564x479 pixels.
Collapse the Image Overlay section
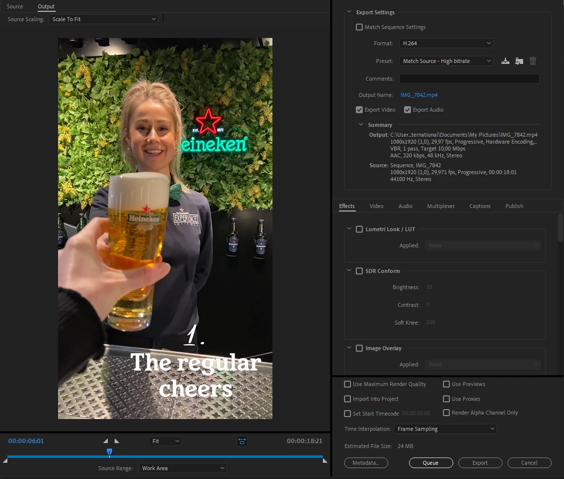coord(349,348)
